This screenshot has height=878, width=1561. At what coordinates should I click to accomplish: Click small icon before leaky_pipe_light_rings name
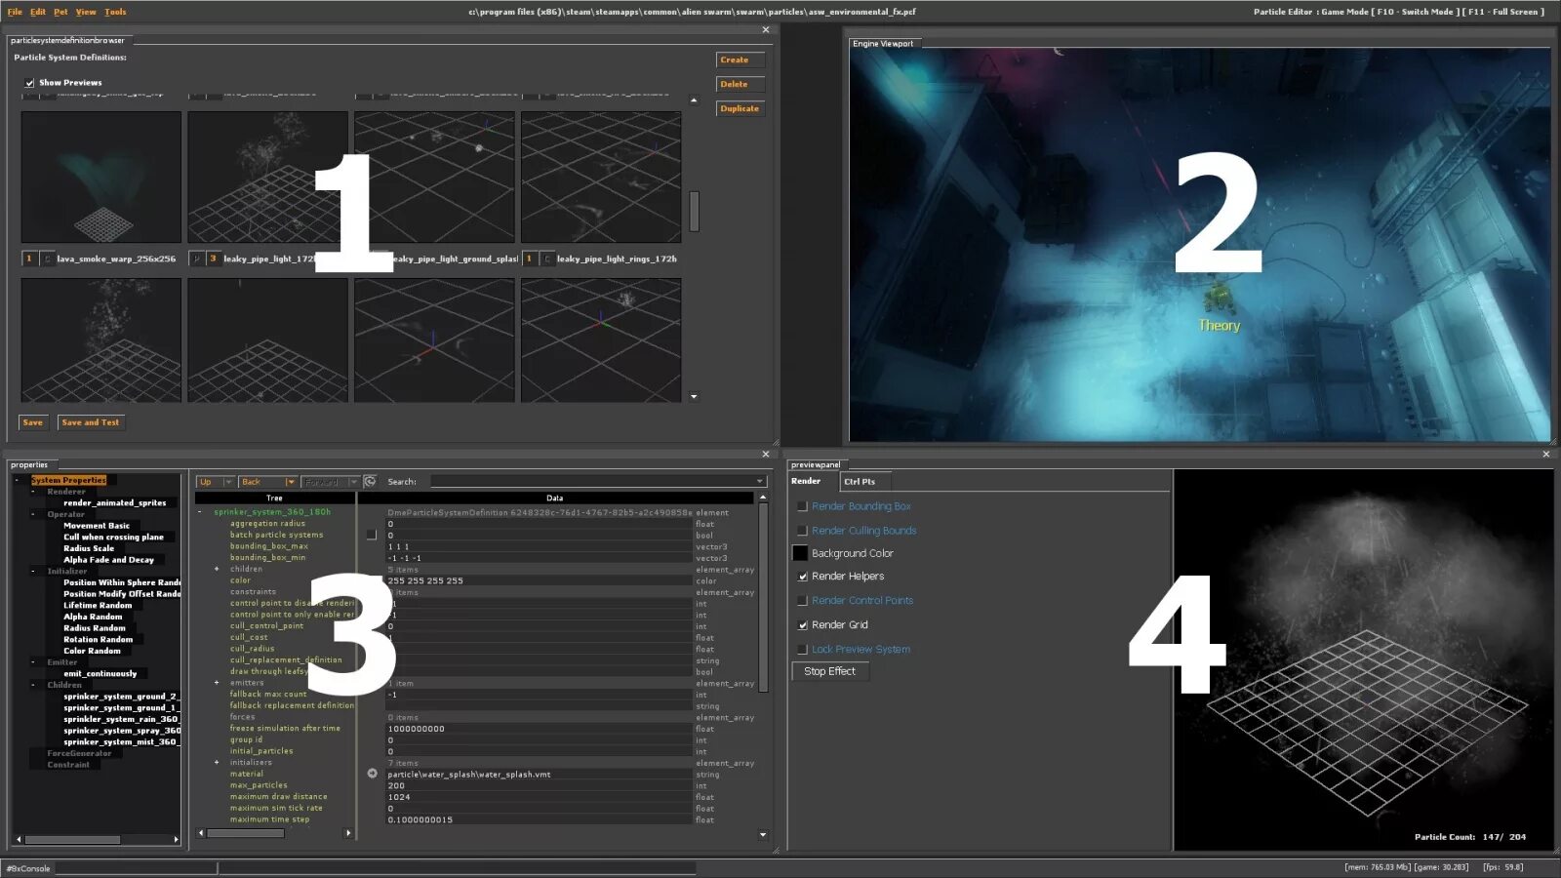click(x=547, y=259)
